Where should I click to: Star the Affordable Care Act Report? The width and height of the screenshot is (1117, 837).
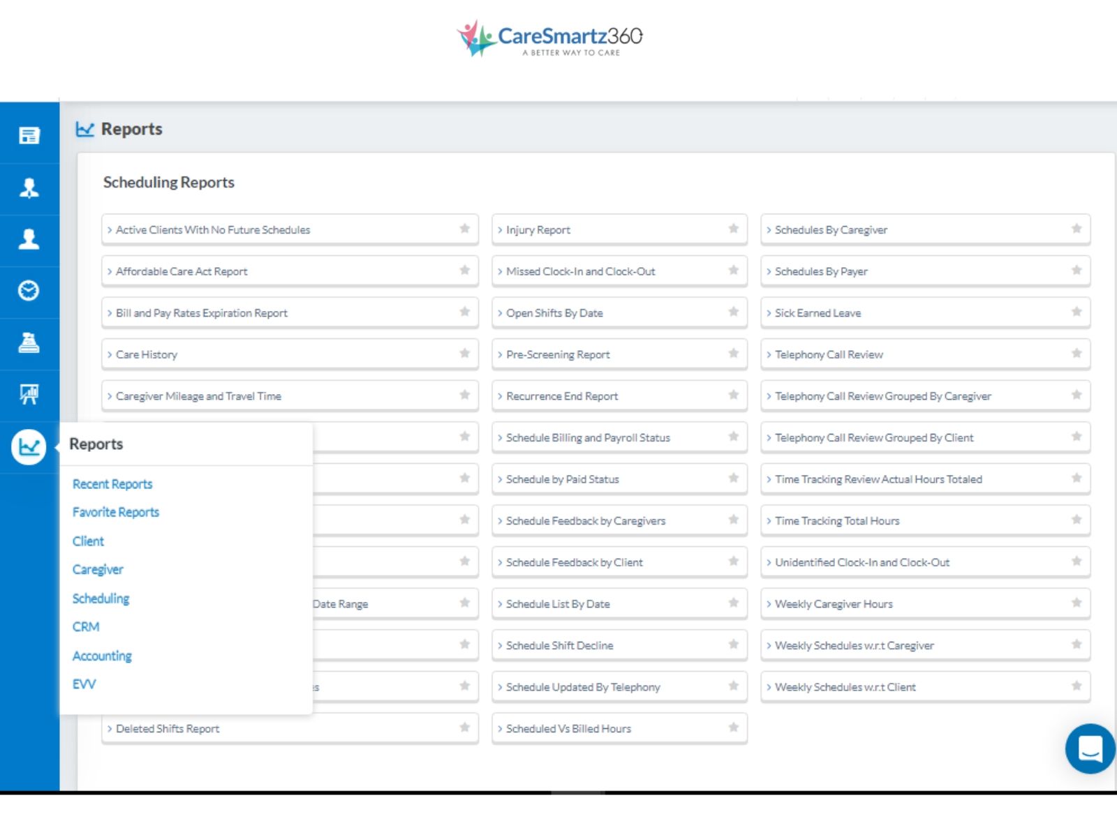tap(465, 271)
